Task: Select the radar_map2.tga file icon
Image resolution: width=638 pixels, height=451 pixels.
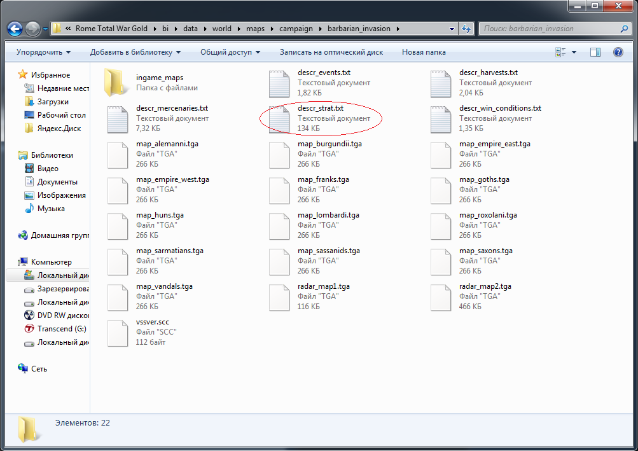Action: click(441, 298)
